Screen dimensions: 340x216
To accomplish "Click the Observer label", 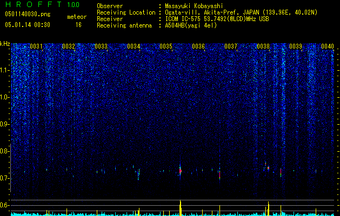I will coord(110,6).
